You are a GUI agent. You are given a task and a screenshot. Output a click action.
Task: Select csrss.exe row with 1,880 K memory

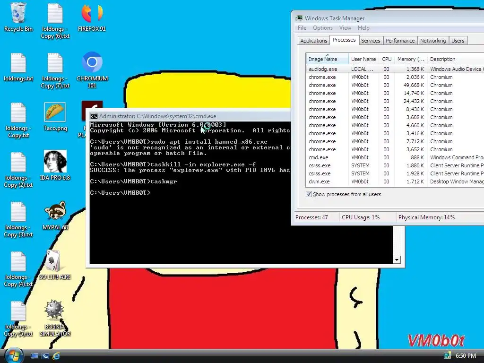(x=395, y=165)
